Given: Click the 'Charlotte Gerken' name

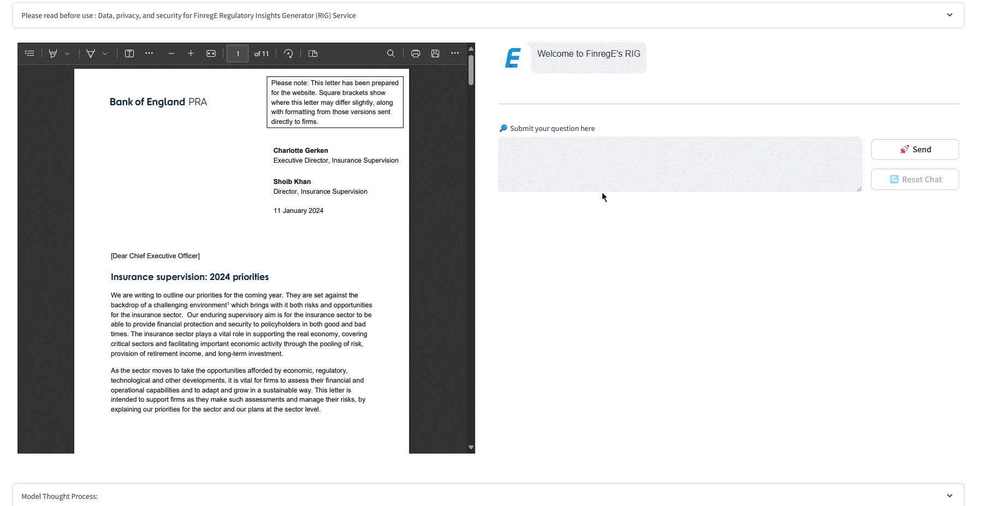Looking at the screenshot, I should 300,151.
